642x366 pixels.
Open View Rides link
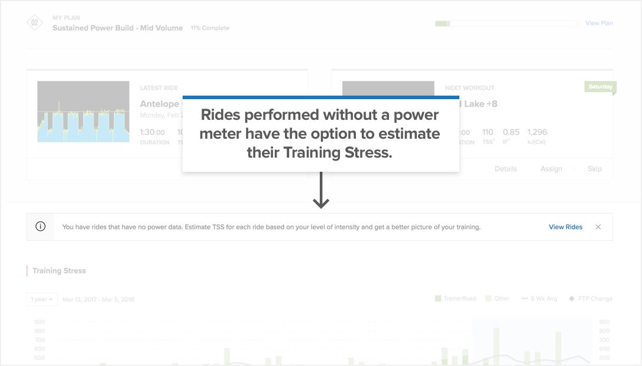[565, 227]
